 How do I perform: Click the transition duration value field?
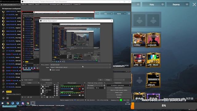(99, 88)
